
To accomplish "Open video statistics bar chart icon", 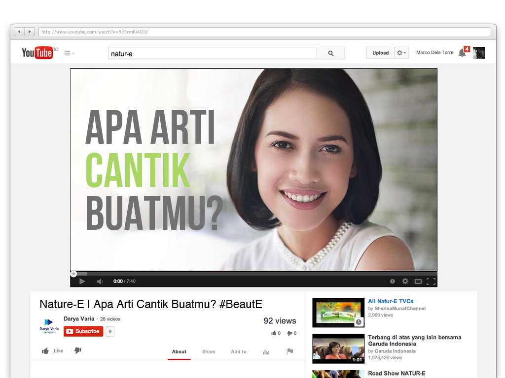I will [266, 351].
